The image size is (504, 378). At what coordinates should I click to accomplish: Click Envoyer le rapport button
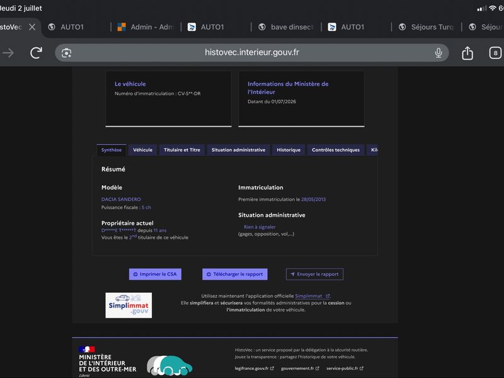click(314, 274)
